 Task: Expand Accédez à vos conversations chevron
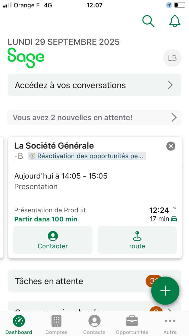coord(170,85)
